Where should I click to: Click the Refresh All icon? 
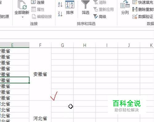(x=22, y=5)
